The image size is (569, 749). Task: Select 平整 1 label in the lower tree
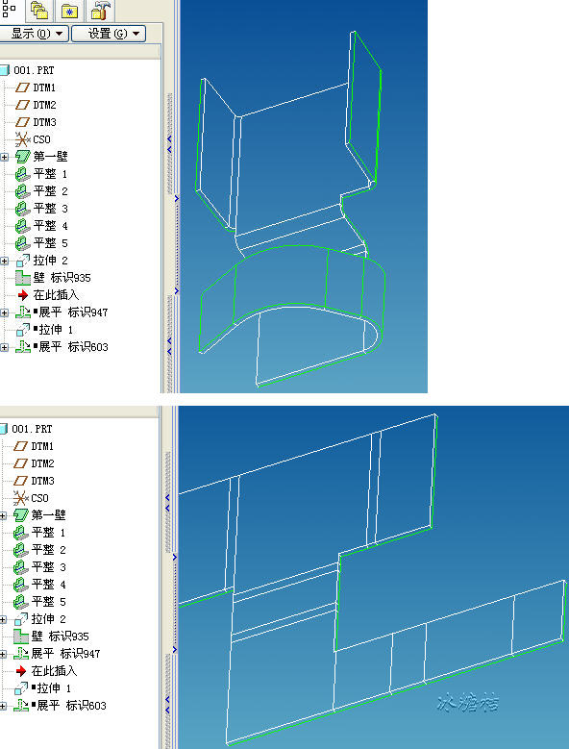coord(48,532)
